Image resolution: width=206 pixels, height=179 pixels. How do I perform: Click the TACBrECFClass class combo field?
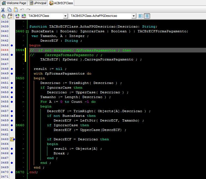pyautogui.click(x=48, y=16)
